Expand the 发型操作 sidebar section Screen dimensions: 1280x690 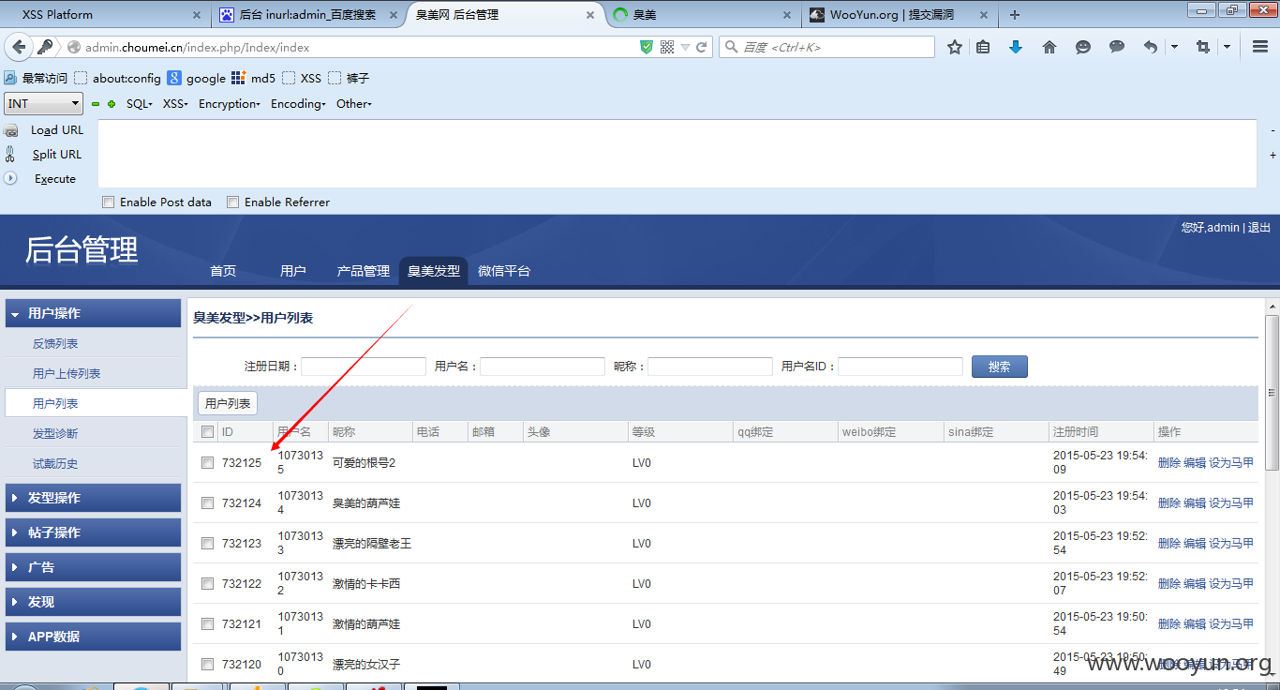93,498
